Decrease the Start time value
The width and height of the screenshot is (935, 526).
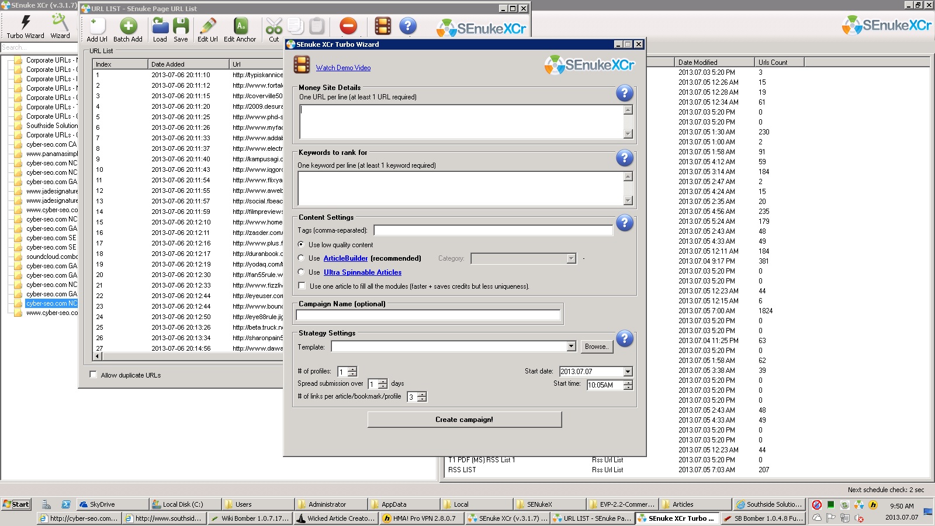(x=628, y=387)
